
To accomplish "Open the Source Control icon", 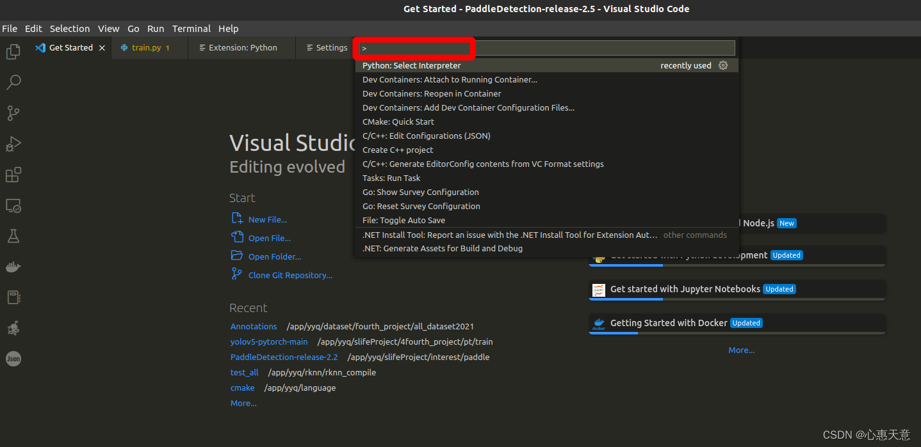I will [13, 113].
